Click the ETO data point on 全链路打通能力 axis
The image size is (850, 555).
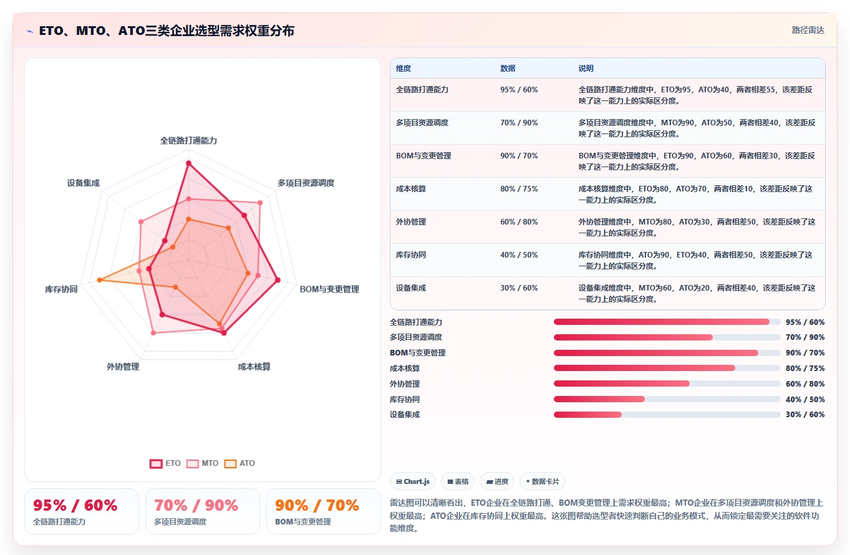(x=188, y=163)
